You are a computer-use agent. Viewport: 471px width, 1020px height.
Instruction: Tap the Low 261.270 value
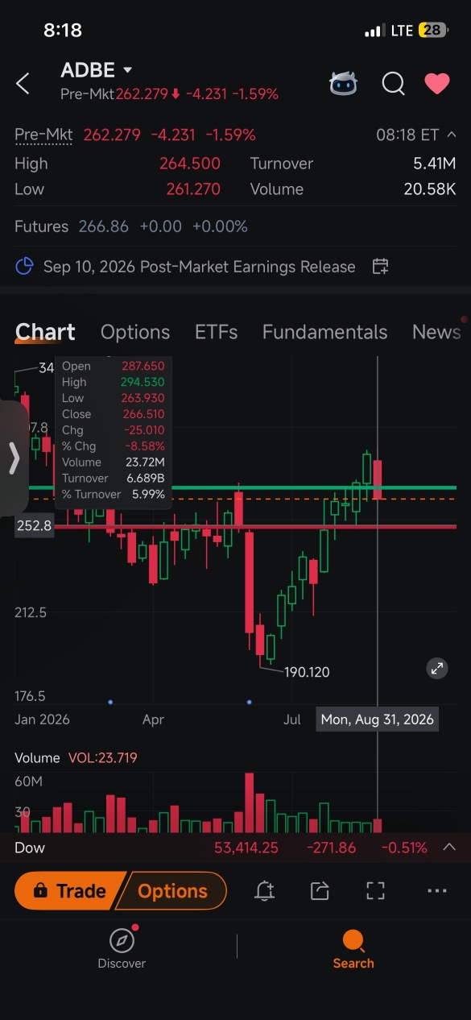click(x=193, y=189)
